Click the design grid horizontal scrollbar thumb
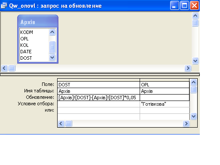The image size is (220, 165). (x=68, y=123)
